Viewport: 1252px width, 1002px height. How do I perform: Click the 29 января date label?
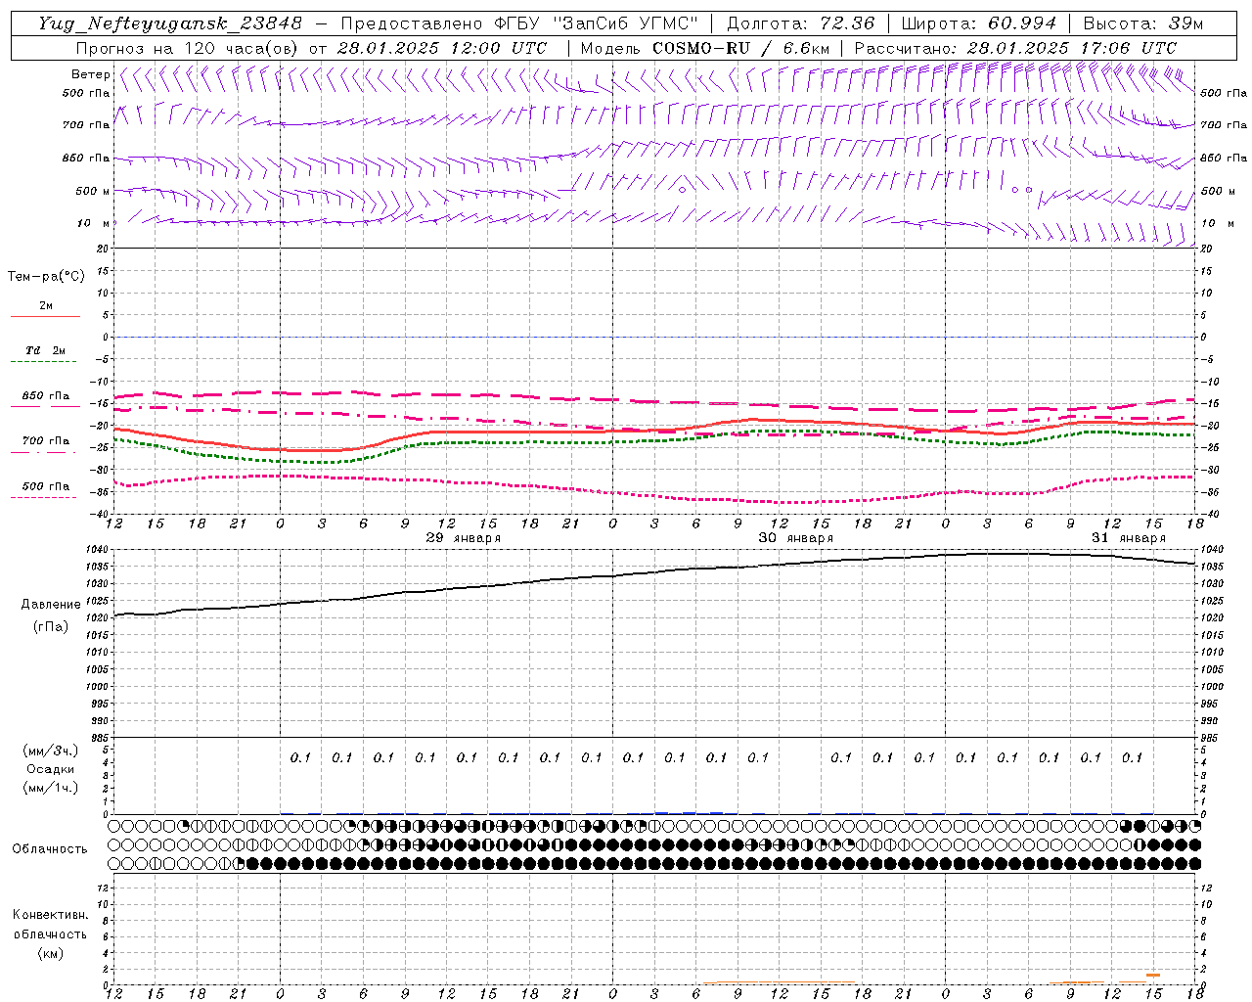(464, 538)
